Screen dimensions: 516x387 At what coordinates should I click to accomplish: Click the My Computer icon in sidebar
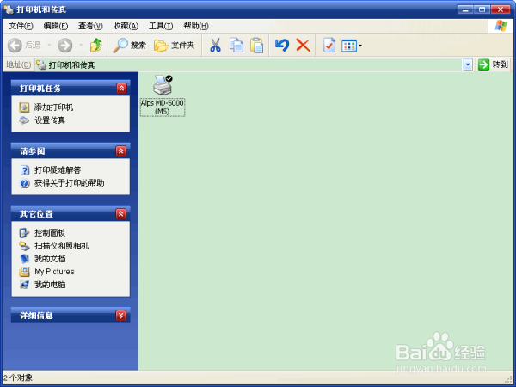click(x=24, y=285)
